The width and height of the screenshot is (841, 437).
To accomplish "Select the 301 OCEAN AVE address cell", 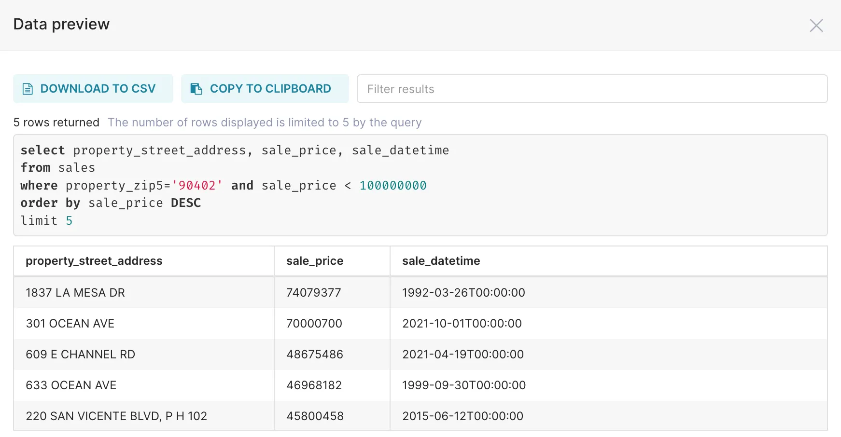I will point(70,324).
